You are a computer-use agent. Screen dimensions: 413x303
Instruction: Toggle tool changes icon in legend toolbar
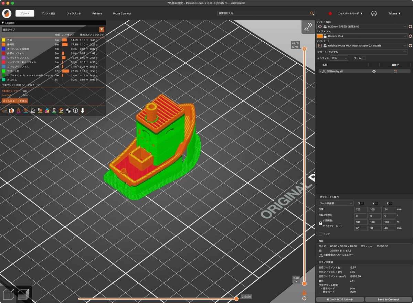coord(40,110)
